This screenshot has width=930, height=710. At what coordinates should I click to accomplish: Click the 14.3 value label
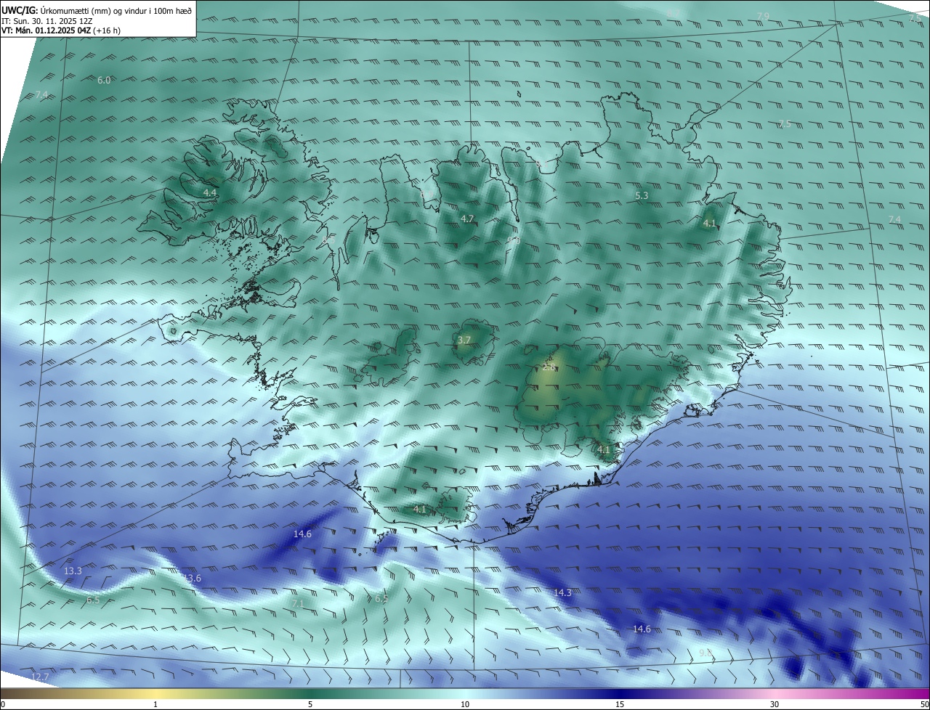(562, 593)
